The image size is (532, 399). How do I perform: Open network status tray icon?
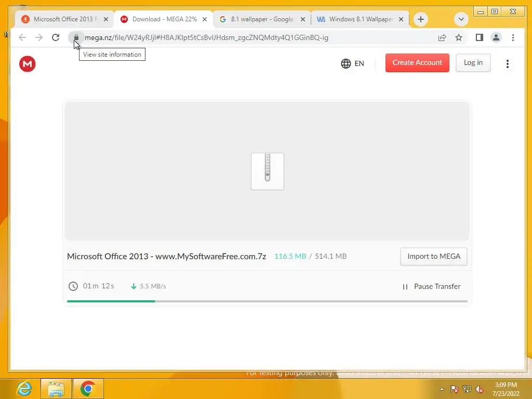click(467, 389)
